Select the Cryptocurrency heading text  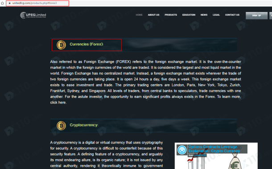[84, 125]
